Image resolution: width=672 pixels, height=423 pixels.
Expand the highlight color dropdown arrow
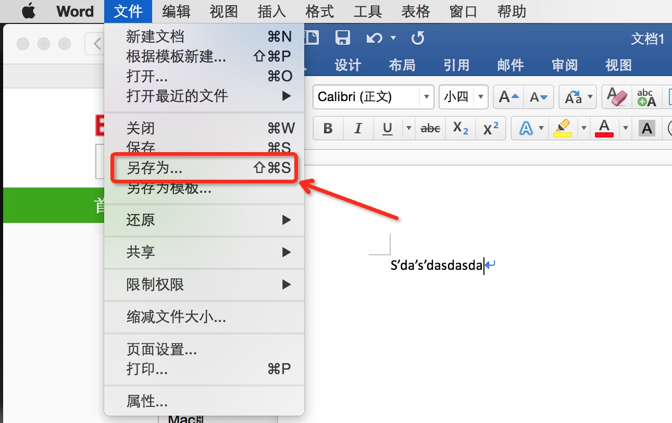pyautogui.click(x=584, y=128)
